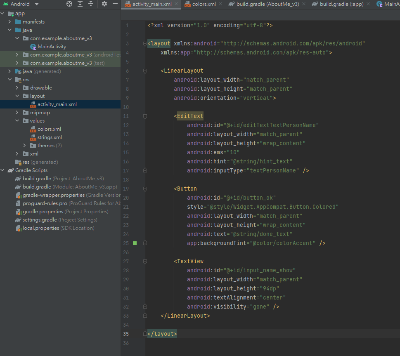Expand the themes (2) folder
Image resolution: width=400 pixels, height=356 pixels.
point(24,146)
